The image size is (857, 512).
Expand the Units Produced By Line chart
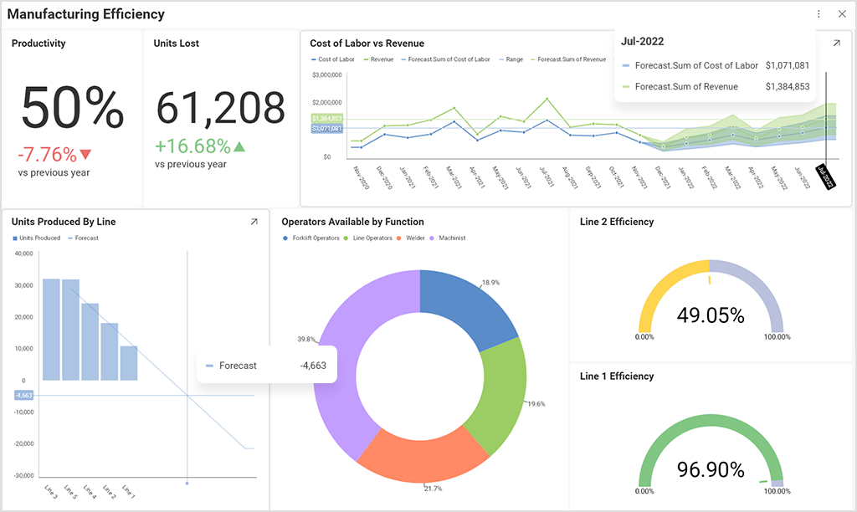254,222
